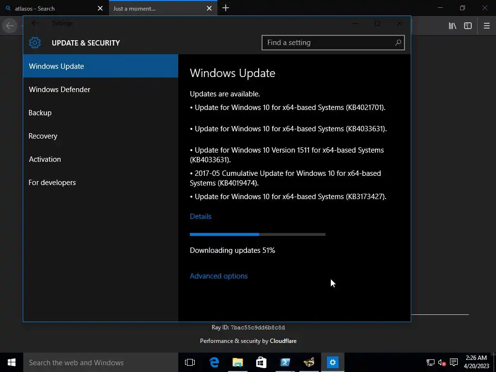
Task: Close the atlasos - Search tab
Action: pos(100,9)
